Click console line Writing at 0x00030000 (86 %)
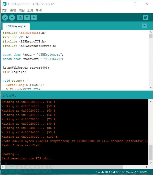Image resolution: width=153 pixels, height=175 pixels. [x=29, y=128]
